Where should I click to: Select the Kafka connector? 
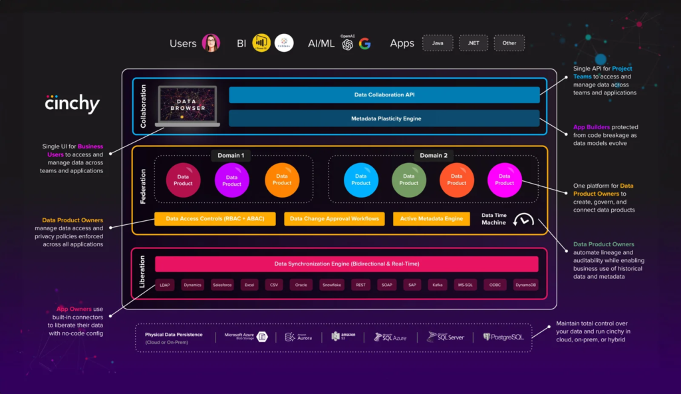pos(438,286)
